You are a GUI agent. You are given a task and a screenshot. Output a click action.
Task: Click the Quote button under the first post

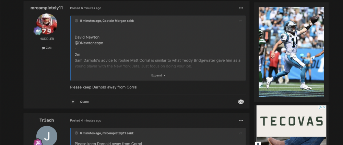tap(84, 102)
